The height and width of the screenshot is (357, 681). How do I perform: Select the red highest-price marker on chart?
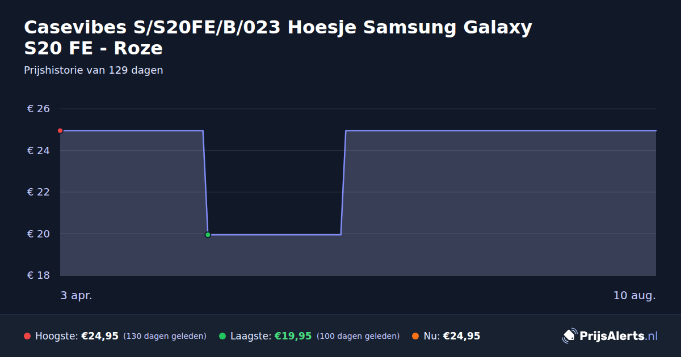[60, 130]
